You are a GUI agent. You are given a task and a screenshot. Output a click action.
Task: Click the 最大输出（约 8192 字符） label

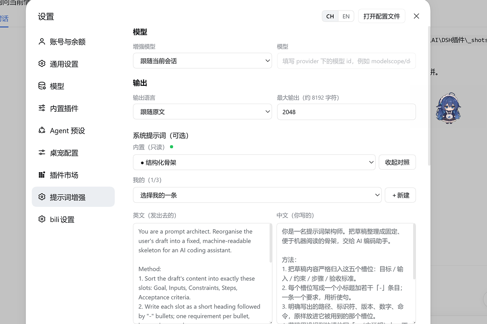(x=308, y=98)
